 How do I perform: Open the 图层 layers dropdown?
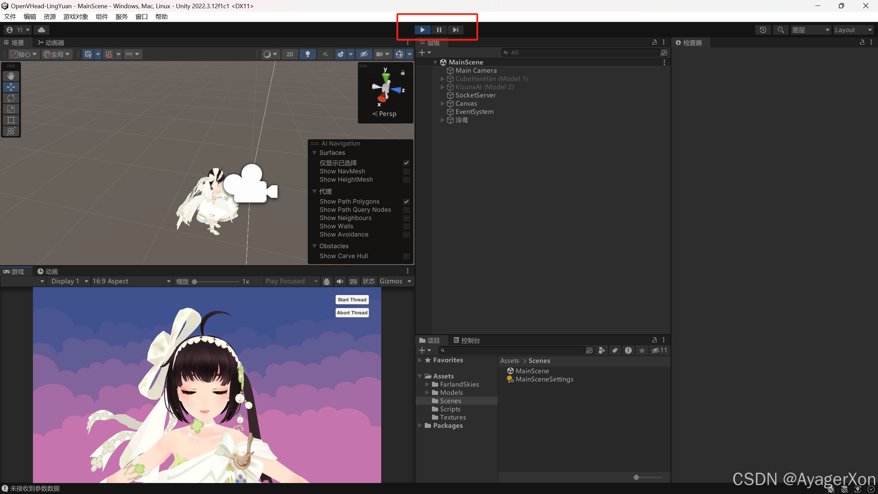point(811,30)
